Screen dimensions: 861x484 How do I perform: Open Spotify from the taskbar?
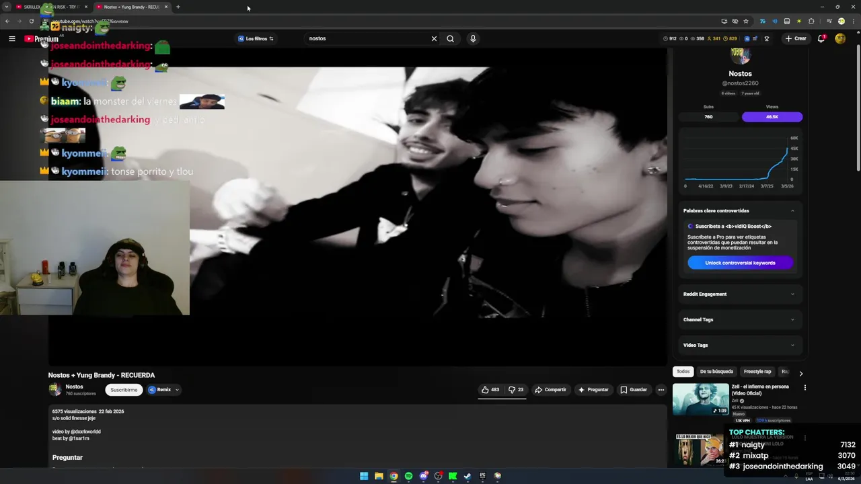coord(408,476)
